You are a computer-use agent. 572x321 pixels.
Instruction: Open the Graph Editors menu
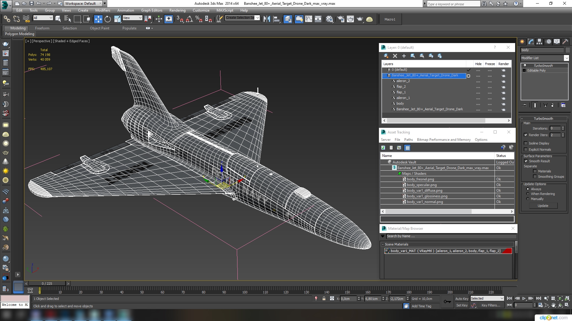pyautogui.click(x=152, y=10)
